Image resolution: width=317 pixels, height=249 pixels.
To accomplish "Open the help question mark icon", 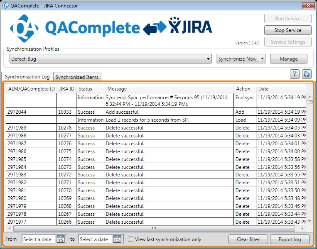I will point(295,74).
